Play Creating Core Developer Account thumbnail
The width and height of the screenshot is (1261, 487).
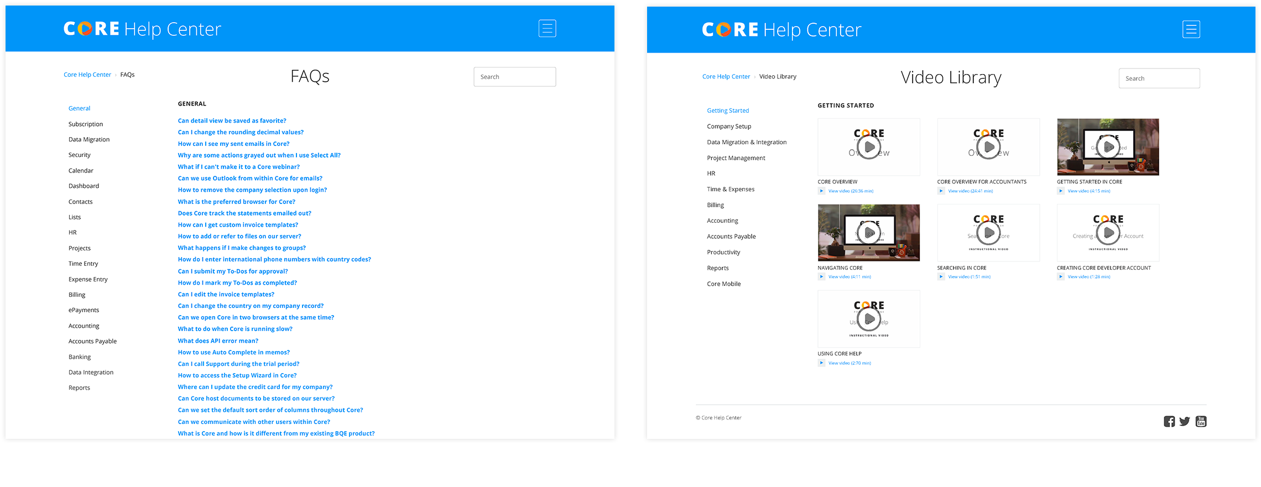(1108, 233)
